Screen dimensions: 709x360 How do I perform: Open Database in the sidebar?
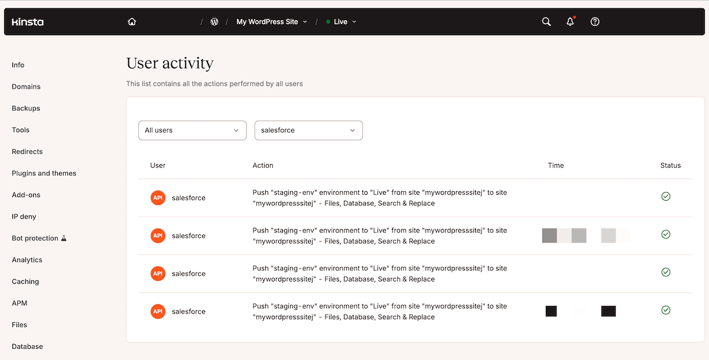(27, 346)
